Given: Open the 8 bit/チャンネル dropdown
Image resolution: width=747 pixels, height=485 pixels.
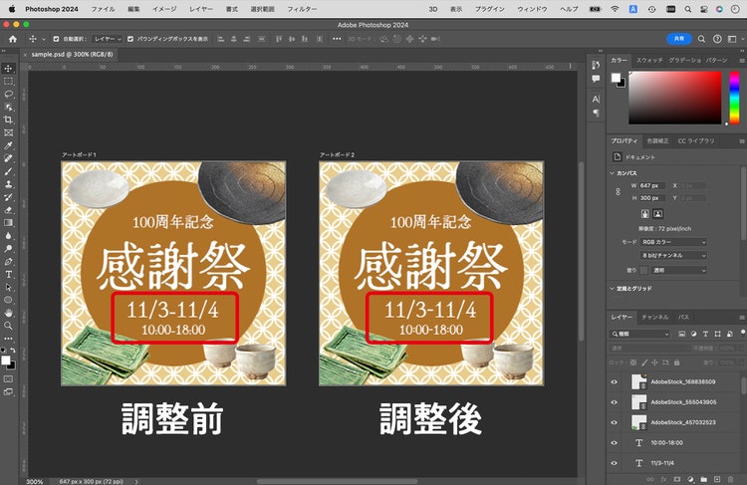Looking at the screenshot, I should pos(673,255).
